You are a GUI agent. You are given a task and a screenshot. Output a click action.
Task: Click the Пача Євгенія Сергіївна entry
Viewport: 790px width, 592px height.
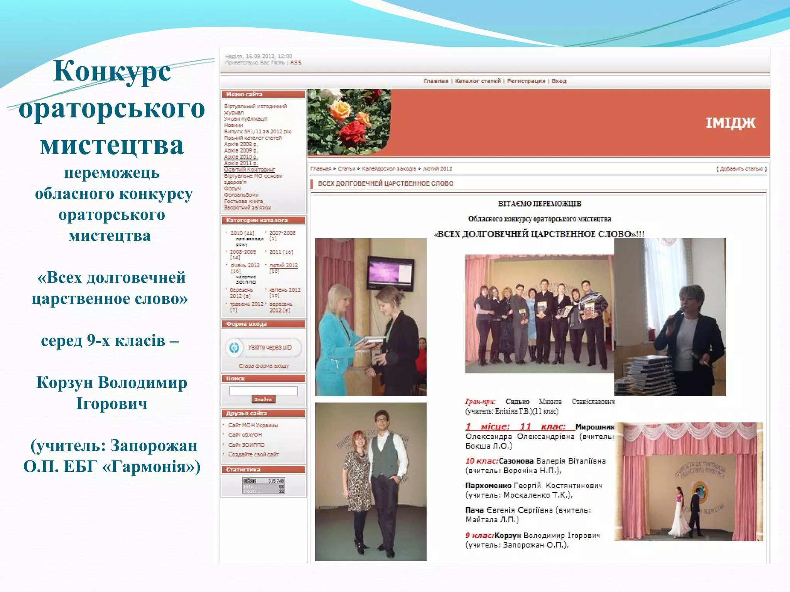tap(528, 515)
